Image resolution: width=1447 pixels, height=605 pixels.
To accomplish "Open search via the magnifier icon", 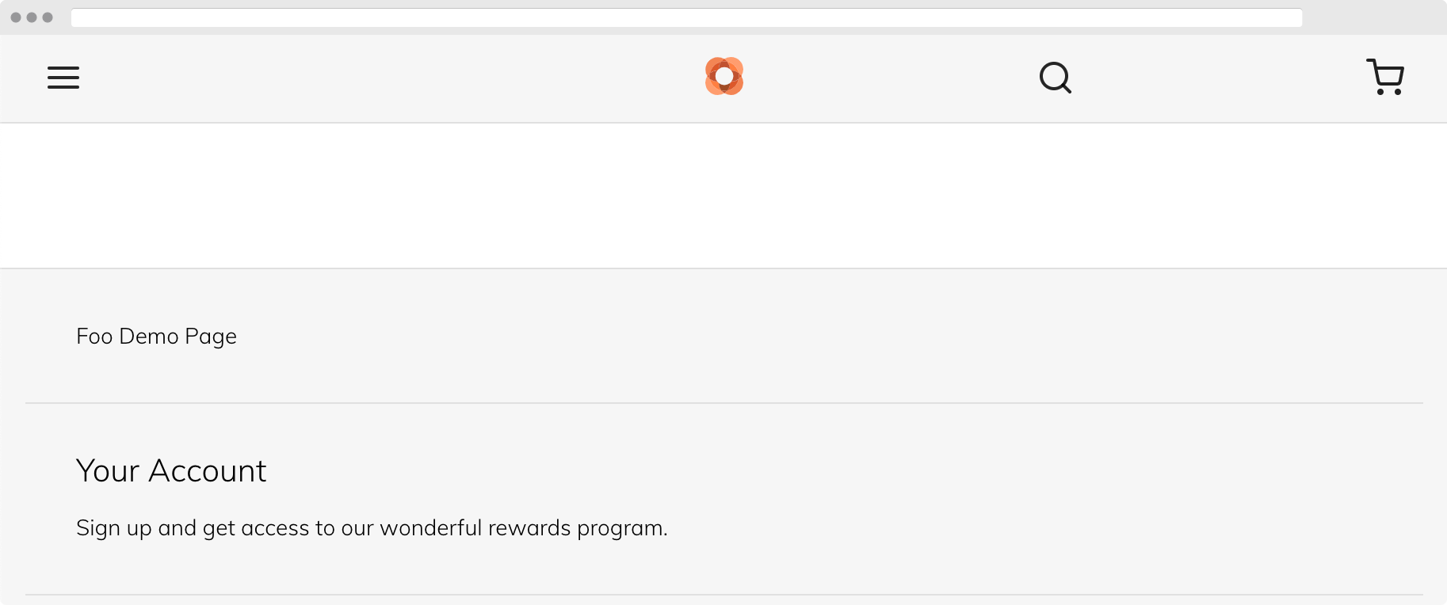I will 1055,78.
